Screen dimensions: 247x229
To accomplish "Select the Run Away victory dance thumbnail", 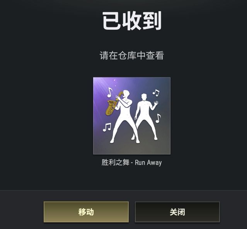I will click(x=132, y=116).
